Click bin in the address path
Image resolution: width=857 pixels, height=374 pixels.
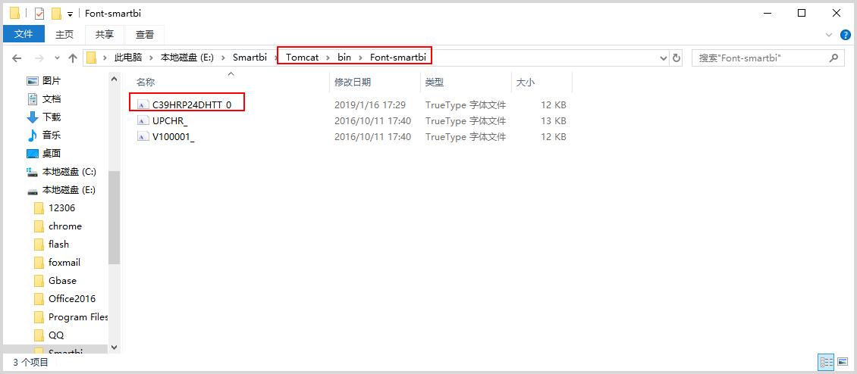[x=344, y=58]
